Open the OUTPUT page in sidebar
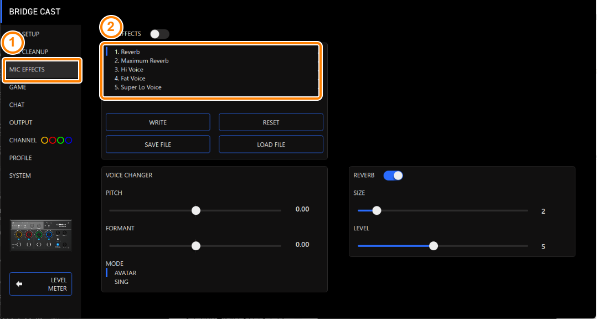The width and height of the screenshot is (598, 320). tap(21, 122)
